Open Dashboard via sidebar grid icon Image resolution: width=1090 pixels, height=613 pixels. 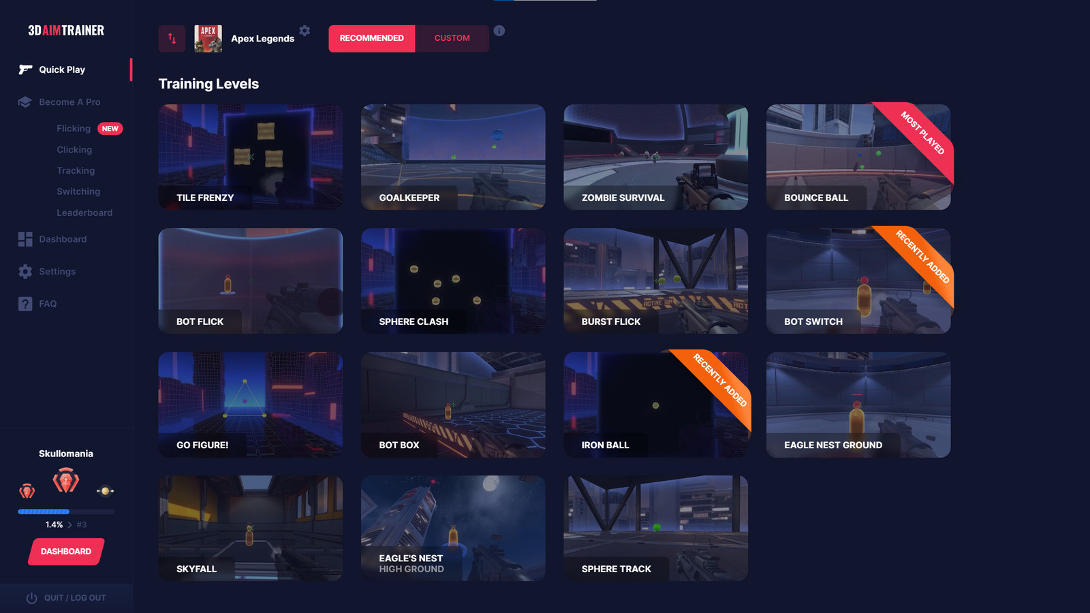point(25,239)
